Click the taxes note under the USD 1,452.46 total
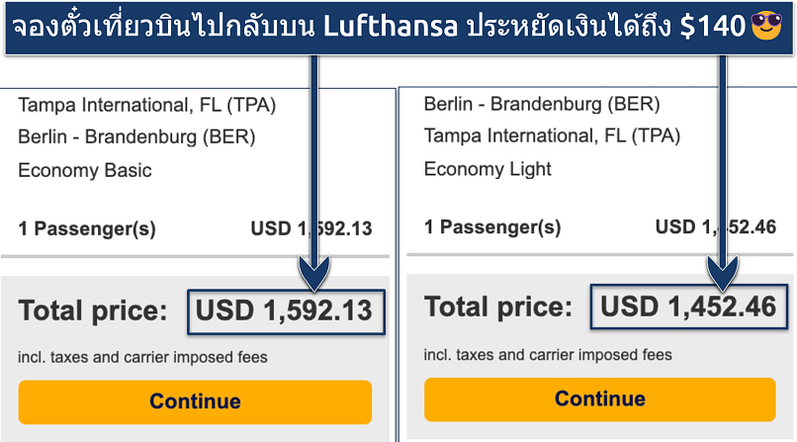797x442 pixels. [x=548, y=354]
